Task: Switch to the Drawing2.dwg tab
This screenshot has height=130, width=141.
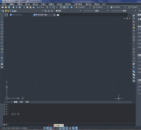Action: 16,15
